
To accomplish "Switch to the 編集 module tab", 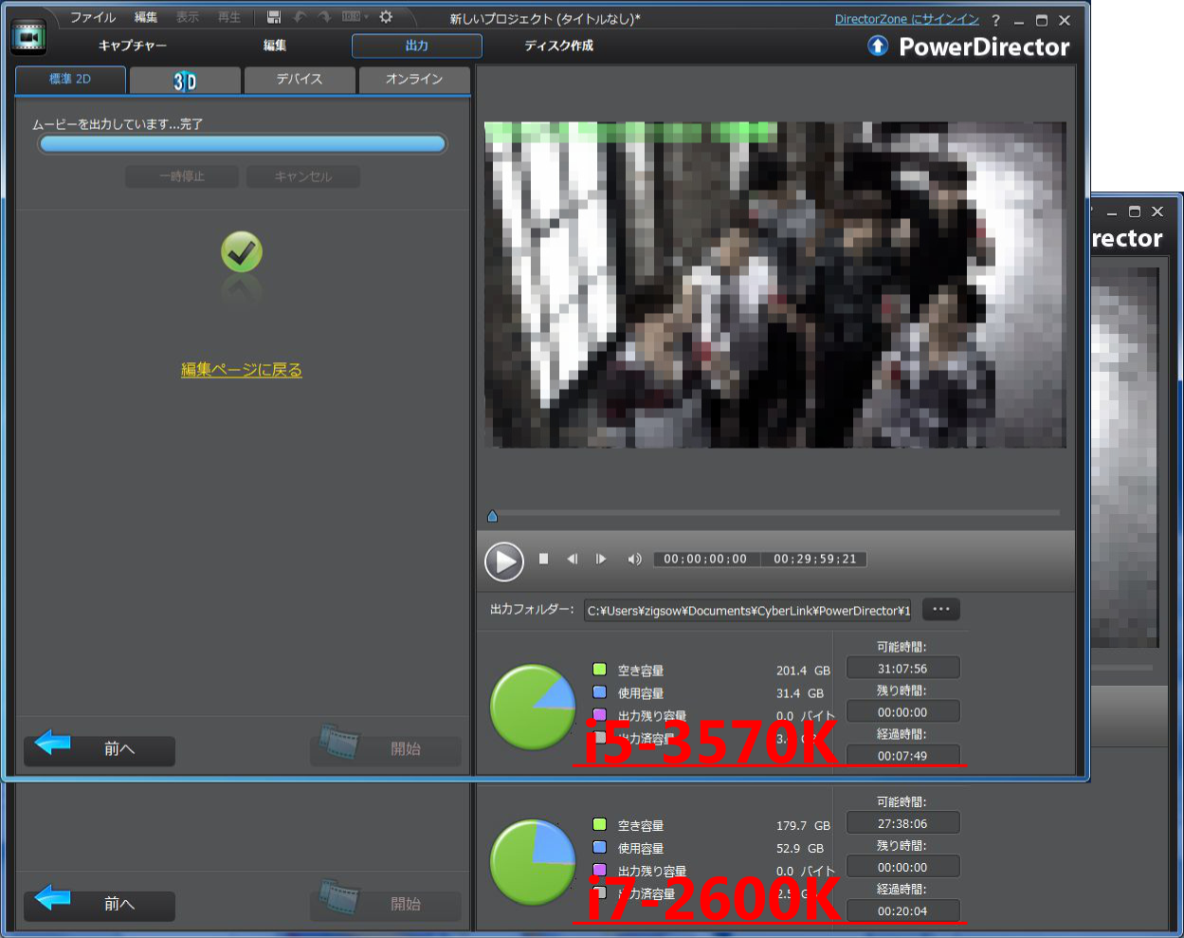I will pyautogui.click(x=275, y=46).
